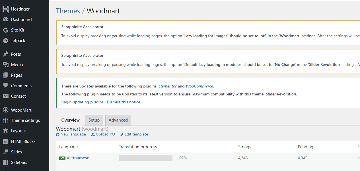Click the second Seraphinite Accelerator notice heading
Image resolution: width=360 pixels, height=171 pixels.
pyautogui.click(x=82, y=55)
